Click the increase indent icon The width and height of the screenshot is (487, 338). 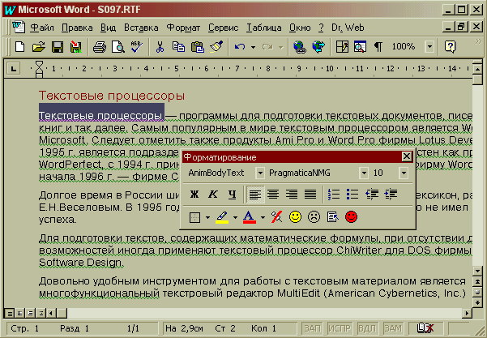[390, 194]
